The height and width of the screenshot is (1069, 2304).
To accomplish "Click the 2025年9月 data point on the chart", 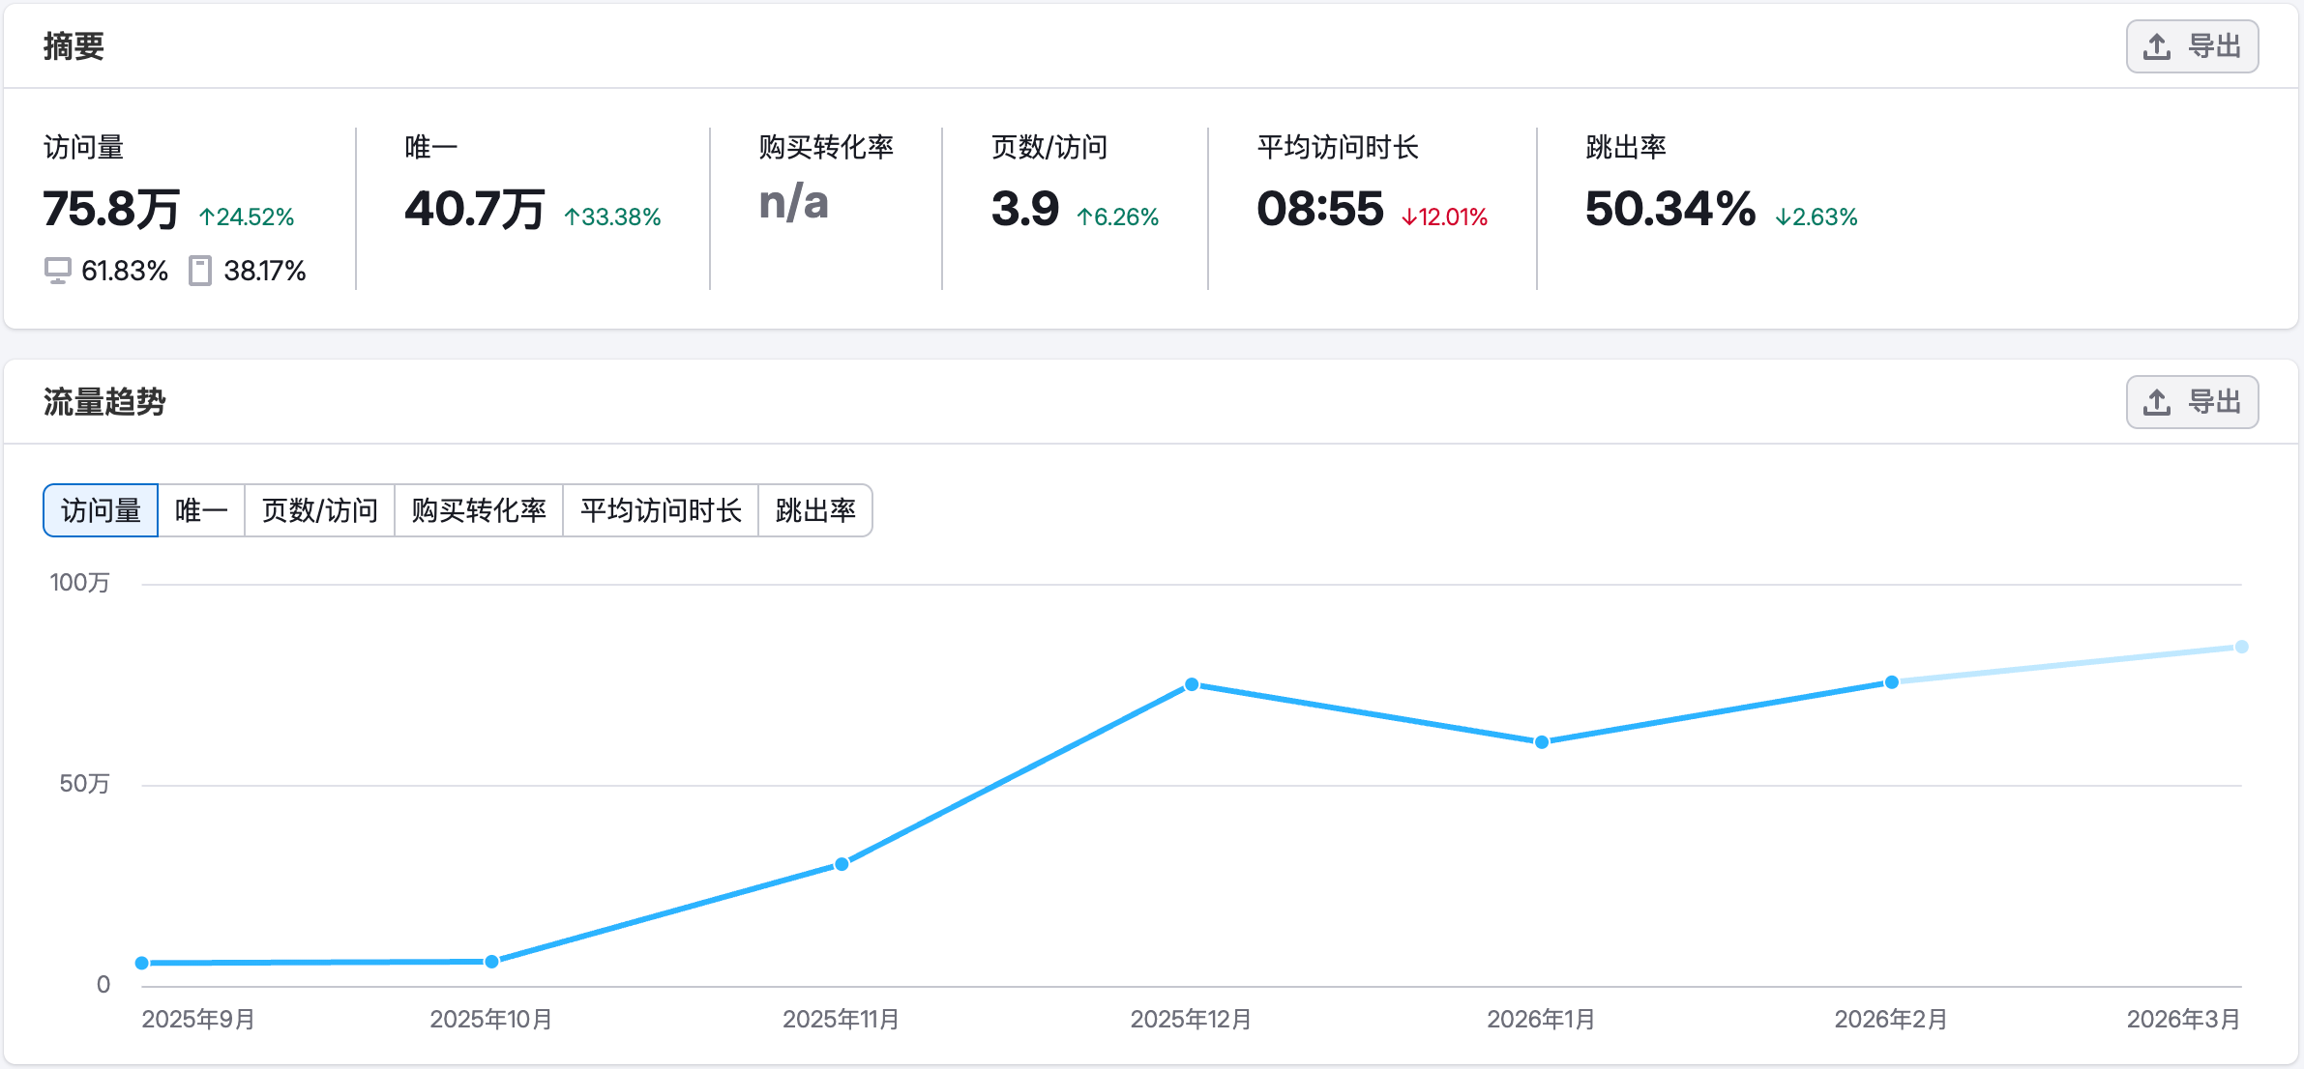I will 142,963.
